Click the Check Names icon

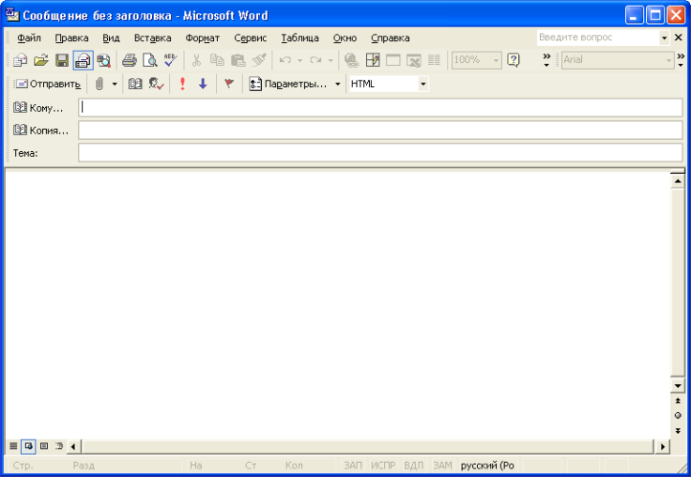[x=156, y=84]
